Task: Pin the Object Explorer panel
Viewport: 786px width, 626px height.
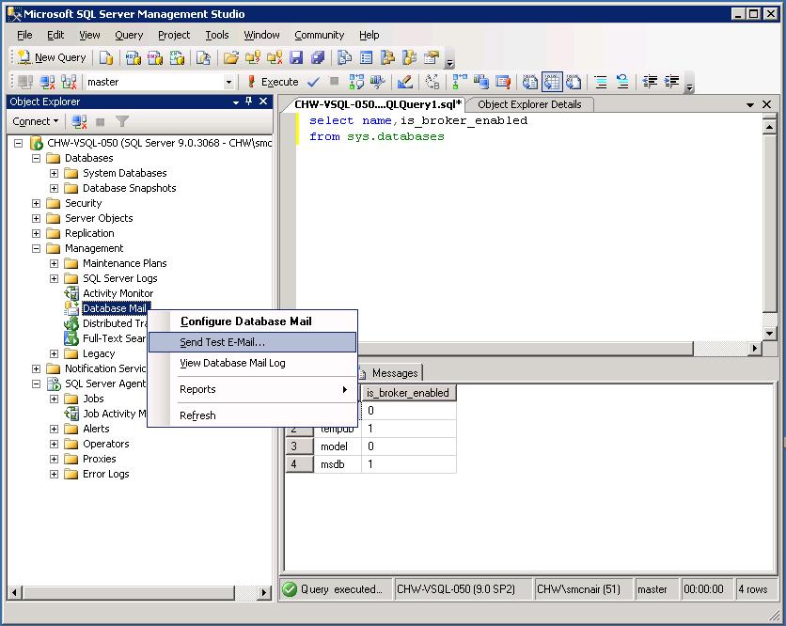Action: coord(249,102)
